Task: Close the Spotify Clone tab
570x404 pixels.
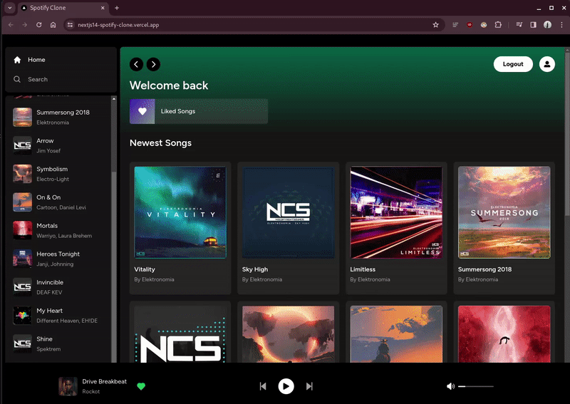Action: [x=103, y=8]
